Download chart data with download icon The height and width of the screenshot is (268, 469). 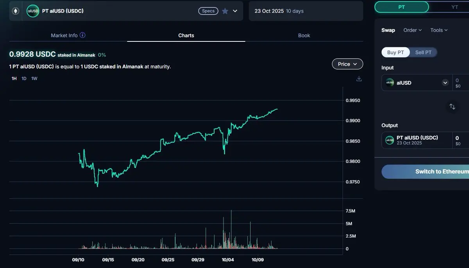(x=359, y=79)
